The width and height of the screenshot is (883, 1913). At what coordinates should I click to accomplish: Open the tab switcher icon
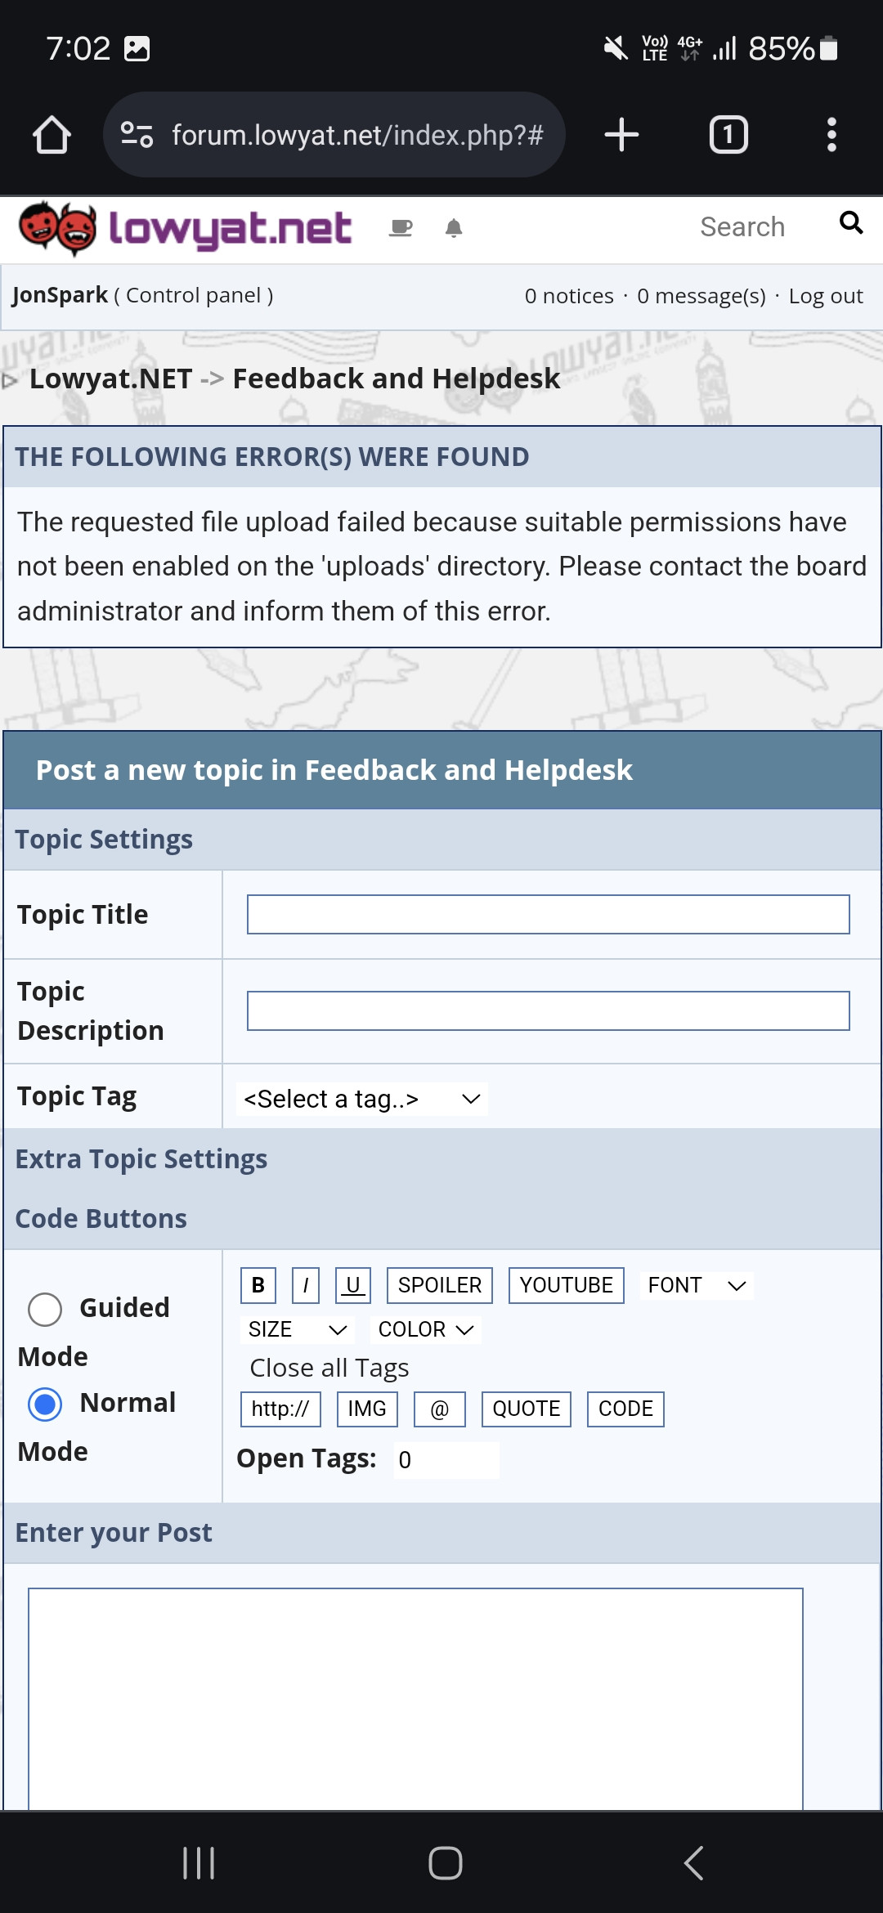pyautogui.click(x=728, y=135)
